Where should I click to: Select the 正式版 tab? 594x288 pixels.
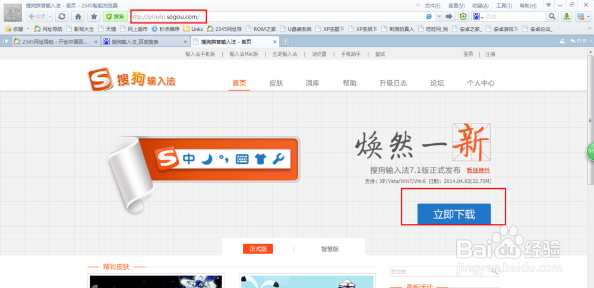[x=258, y=249]
